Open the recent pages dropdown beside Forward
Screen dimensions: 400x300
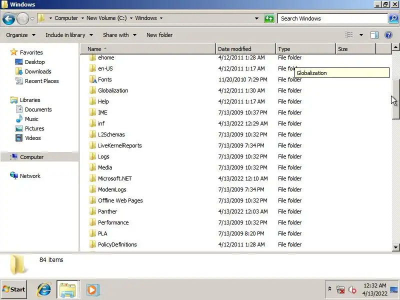coord(32,18)
